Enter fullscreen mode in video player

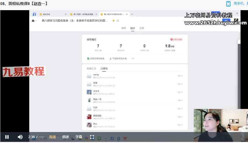coord(92,137)
